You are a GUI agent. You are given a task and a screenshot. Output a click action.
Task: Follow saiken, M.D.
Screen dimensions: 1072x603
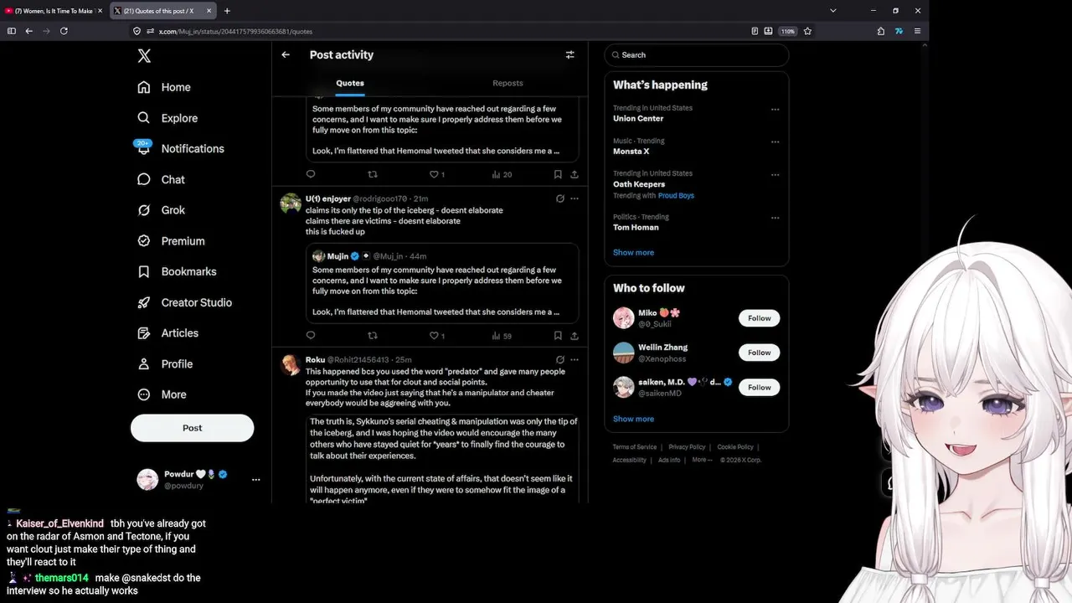tap(760, 387)
